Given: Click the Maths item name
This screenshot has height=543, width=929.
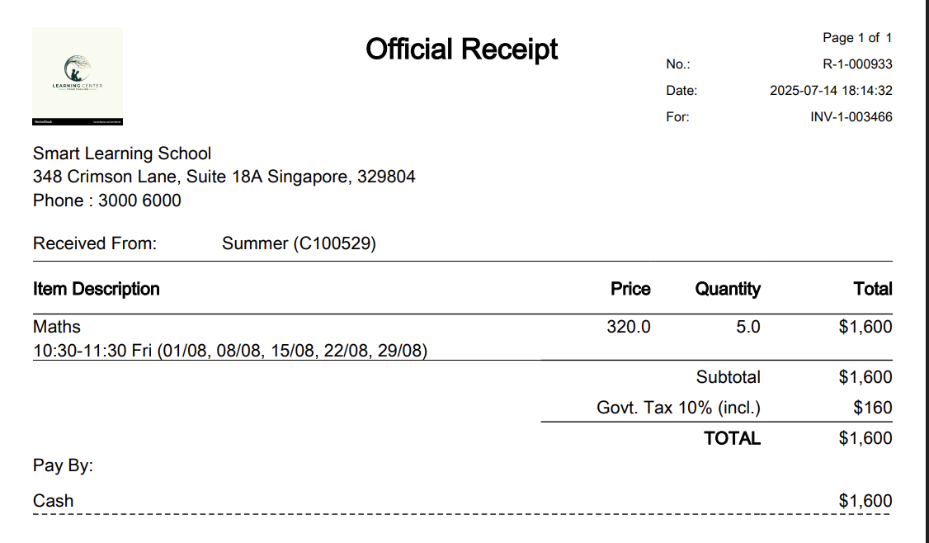Looking at the screenshot, I should pos(57,327).
